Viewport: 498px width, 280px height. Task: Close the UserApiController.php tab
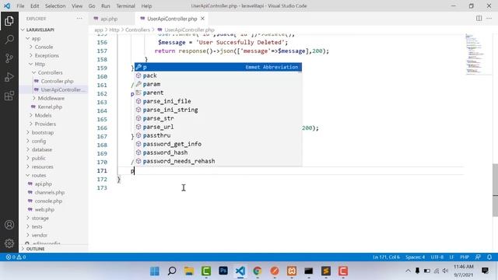pos(202,19)
